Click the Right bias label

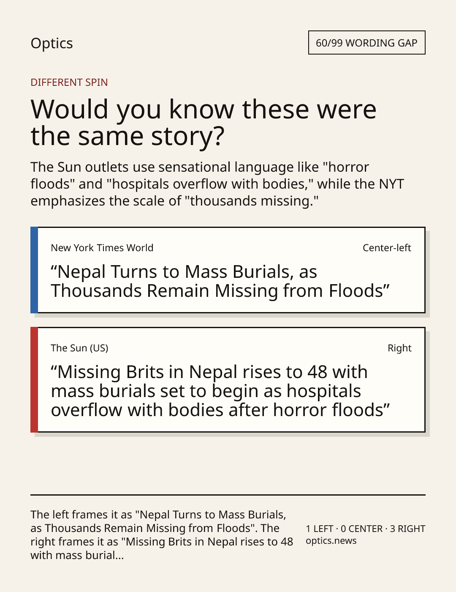coord(399,348)
